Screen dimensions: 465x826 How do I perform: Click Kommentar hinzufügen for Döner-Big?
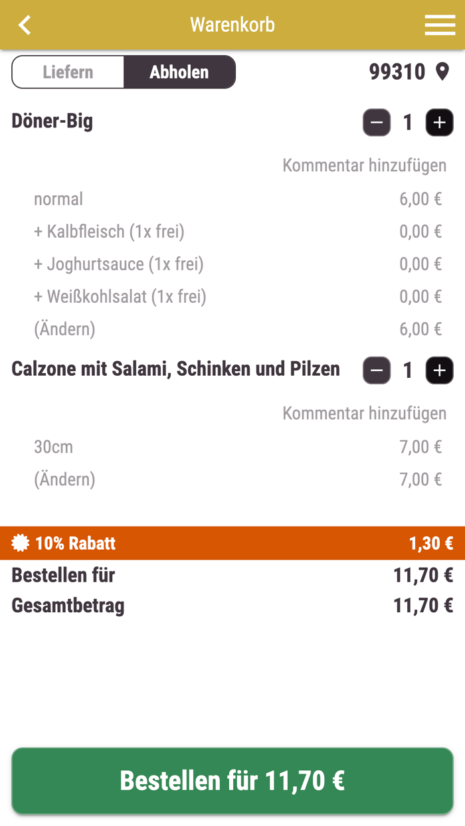point(365,165)
